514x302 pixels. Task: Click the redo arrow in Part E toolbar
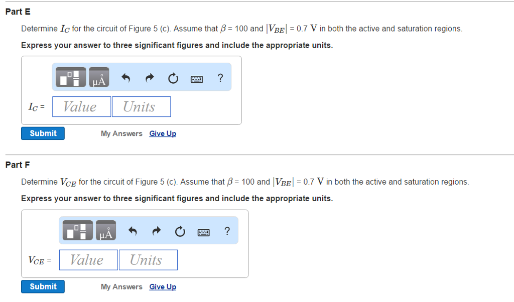pos(149,78)
